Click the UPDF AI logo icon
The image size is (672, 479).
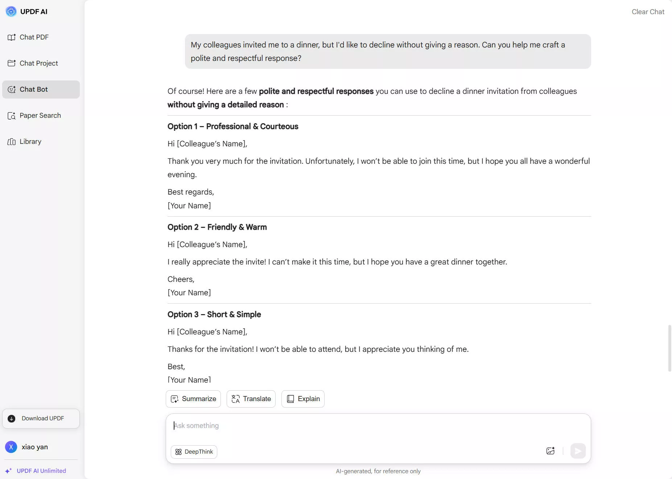(x=11, y=12)
